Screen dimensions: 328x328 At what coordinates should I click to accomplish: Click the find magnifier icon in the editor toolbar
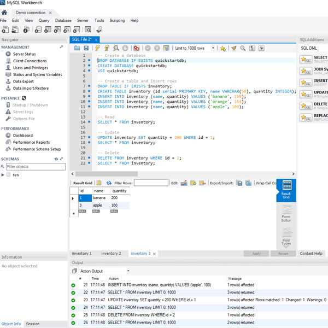243,48
